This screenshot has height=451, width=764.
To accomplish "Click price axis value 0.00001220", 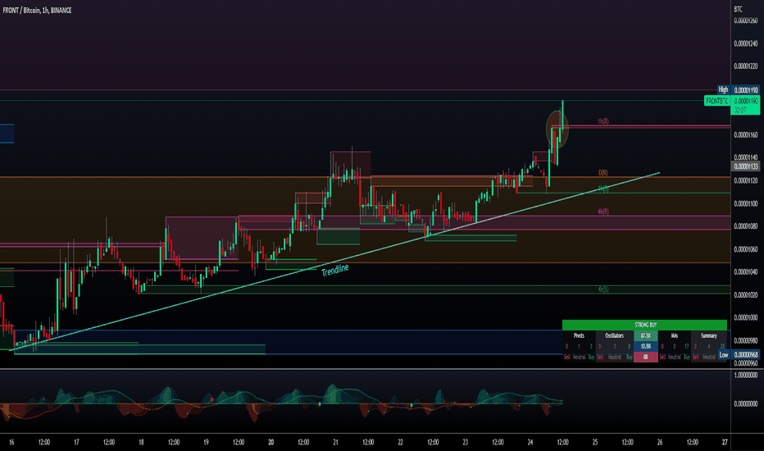I will point(746,66).
